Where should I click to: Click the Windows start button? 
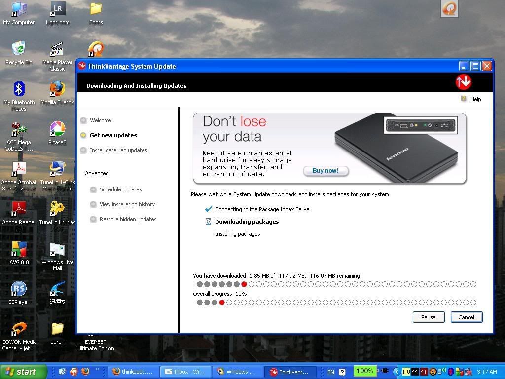pyautogui.click(x=23, y=372)
